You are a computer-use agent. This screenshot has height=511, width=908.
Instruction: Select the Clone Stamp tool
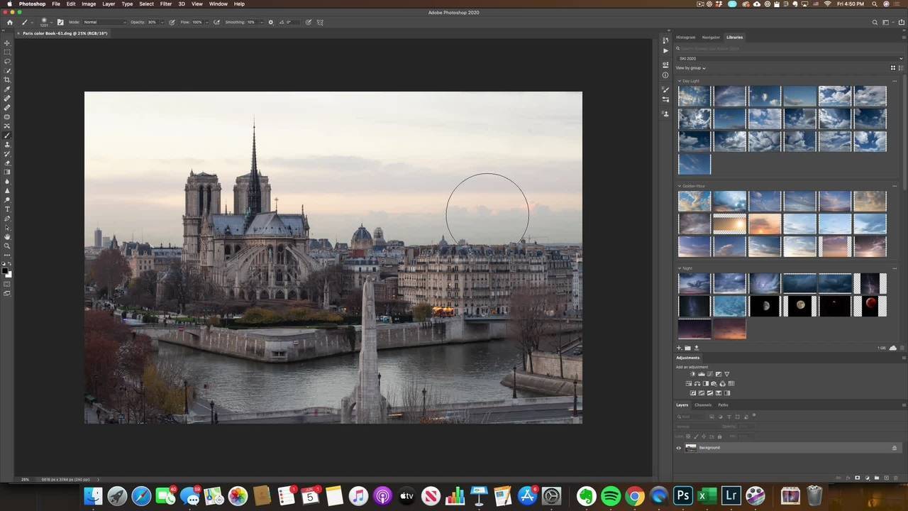coord(7,144)
